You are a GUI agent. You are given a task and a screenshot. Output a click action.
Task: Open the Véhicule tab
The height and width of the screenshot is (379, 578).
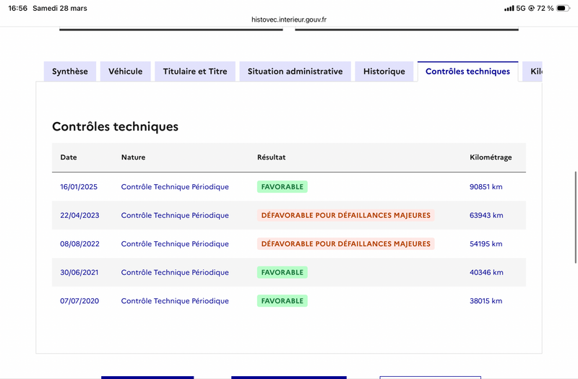coord(126,71)
